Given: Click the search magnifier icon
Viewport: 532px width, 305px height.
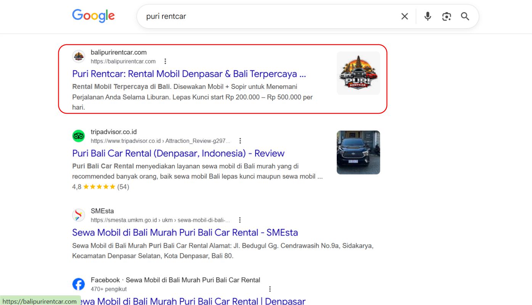Looking at the screenshot, I should point(465,16).
